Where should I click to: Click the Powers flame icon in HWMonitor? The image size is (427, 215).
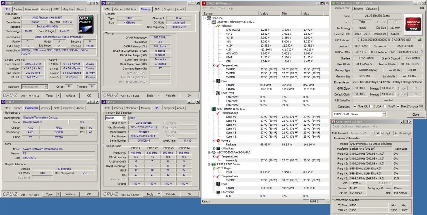[218, 140]
